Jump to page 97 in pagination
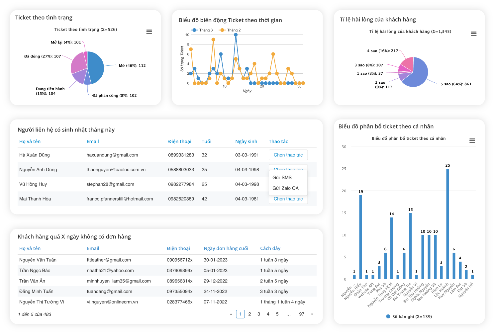495x334 pixels. (302, 314)
